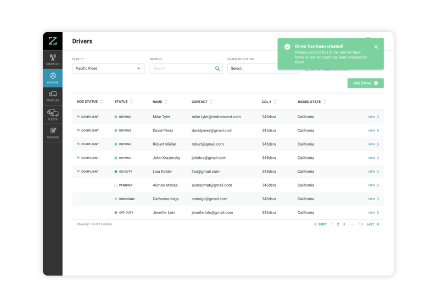436x308 pixels.
Task: Open the Dispatch section in sidebar
Action: click(x=53, y=59)
